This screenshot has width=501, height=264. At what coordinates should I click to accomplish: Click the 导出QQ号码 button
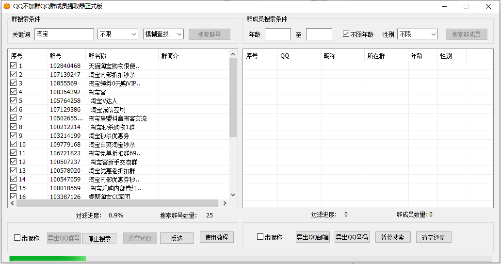(x=352, y=237)
